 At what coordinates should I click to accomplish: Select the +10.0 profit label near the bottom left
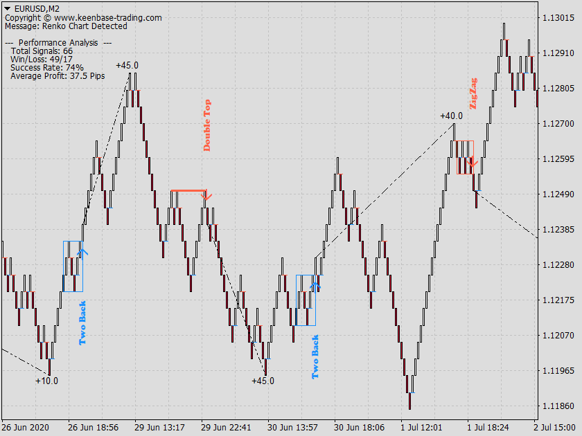[x=45, y=379]
